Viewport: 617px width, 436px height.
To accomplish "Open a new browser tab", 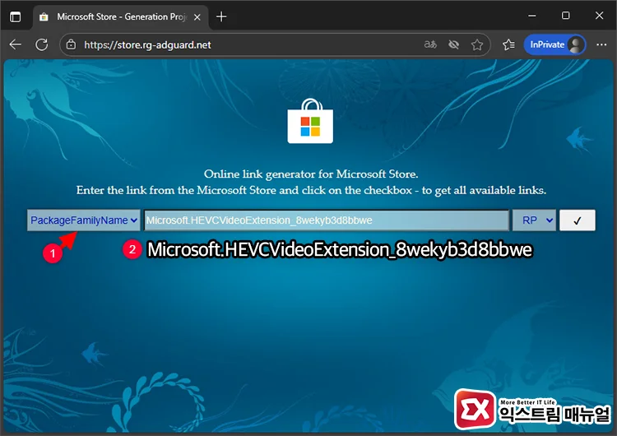I will pyautogui.click(x=221, y=16).
